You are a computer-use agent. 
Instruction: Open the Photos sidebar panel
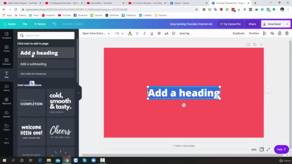tap(6, 48)
